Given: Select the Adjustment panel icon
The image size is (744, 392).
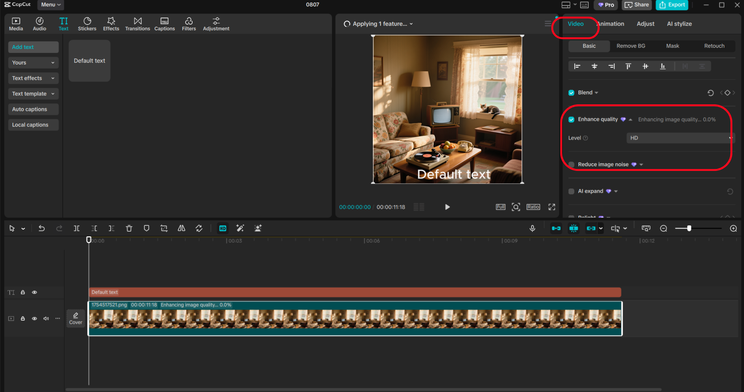Looking at the screenshot, I should tap(216, 23).
